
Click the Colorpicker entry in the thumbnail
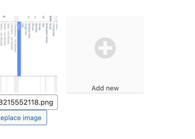53,30
